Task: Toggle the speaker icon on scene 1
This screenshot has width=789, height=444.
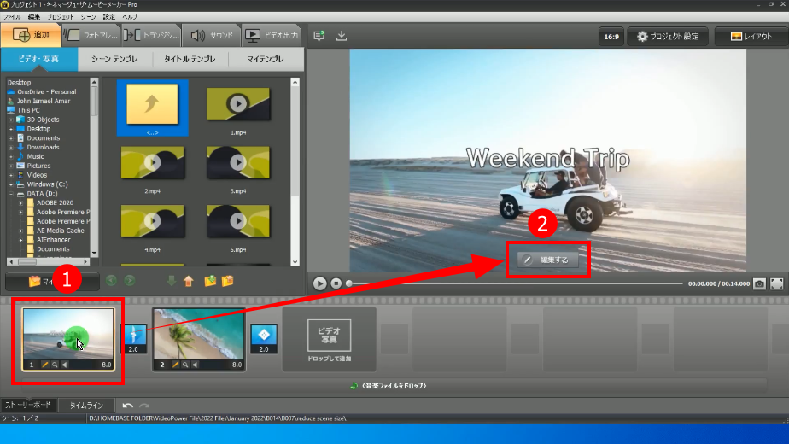Action: [x=65, y=365]
